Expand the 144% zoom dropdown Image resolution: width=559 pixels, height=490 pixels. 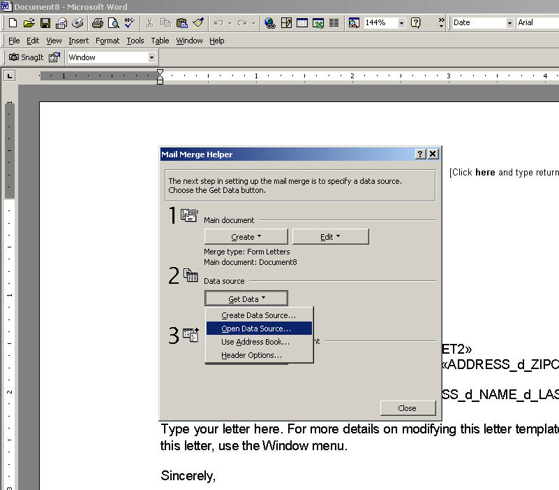coord(402,23)
